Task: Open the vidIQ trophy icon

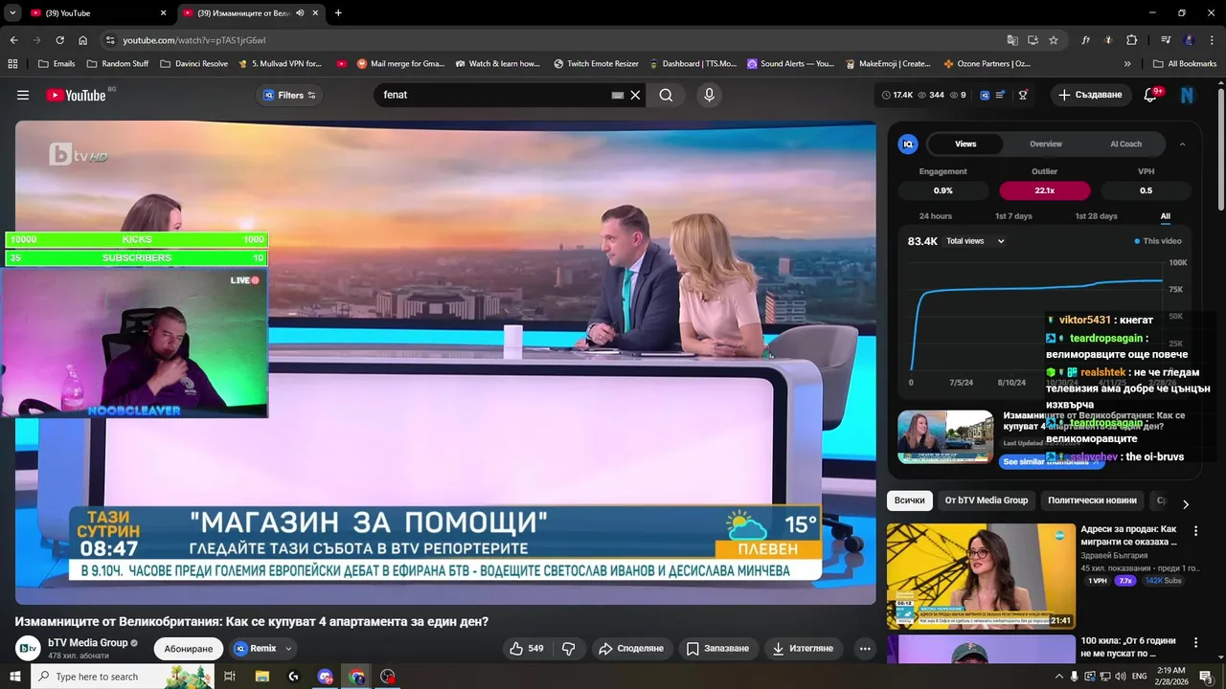Action: 1023,95
